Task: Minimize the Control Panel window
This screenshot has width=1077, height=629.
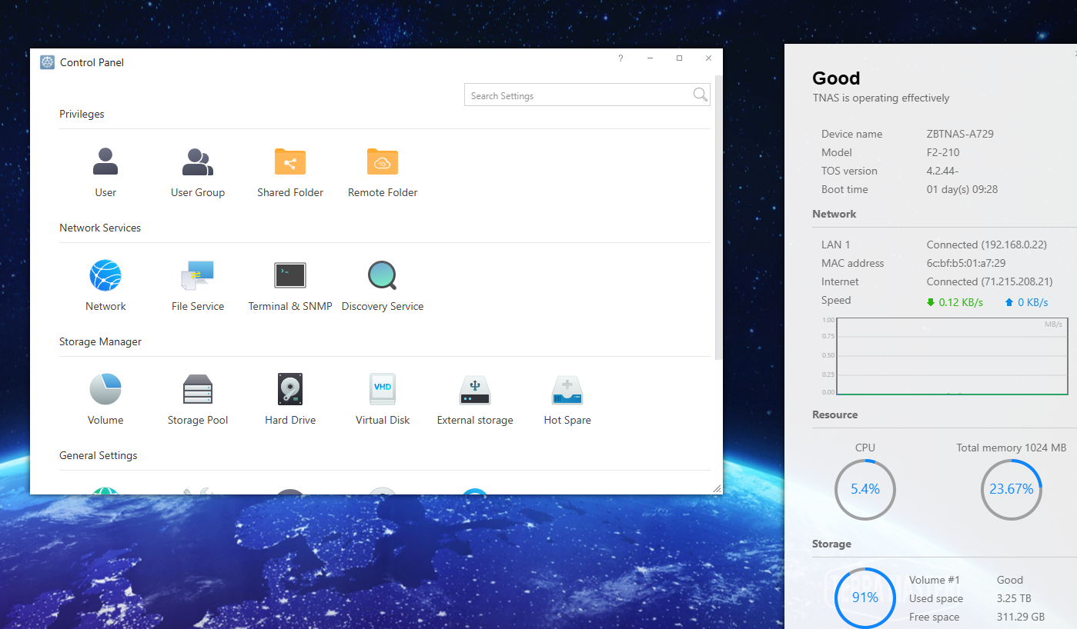Action: tap(650, 58)
